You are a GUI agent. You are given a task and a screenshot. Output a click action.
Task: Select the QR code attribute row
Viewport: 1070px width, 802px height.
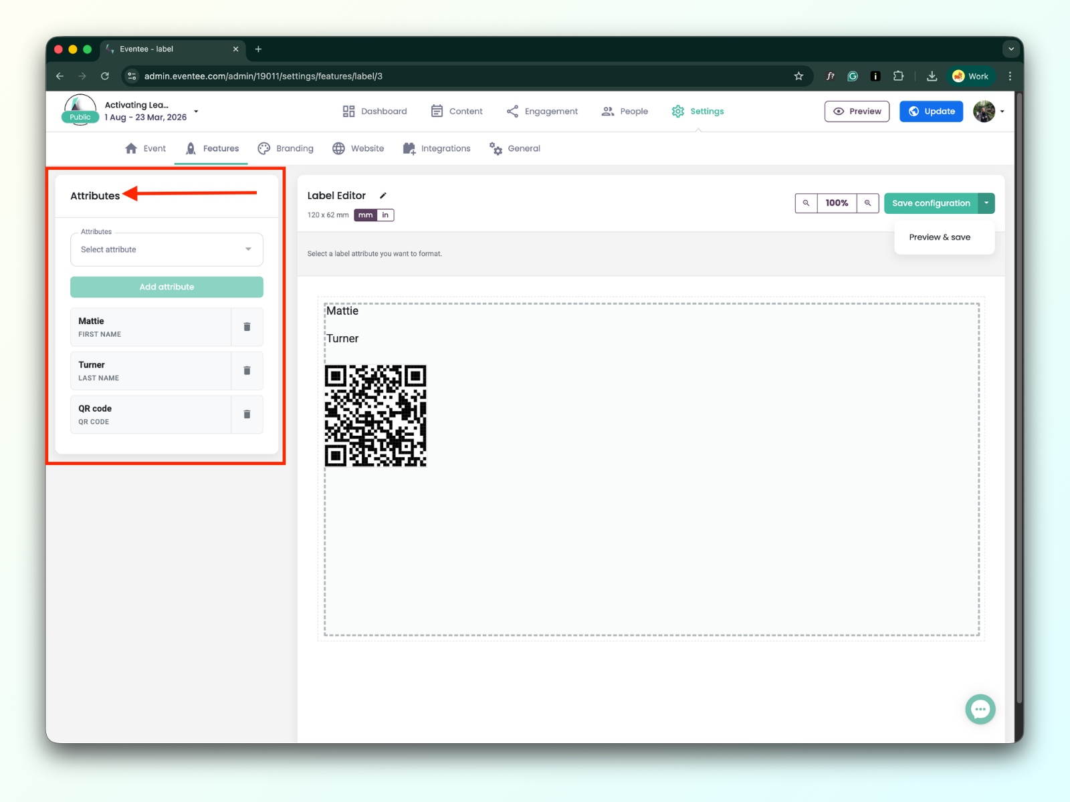click(150, 414)
